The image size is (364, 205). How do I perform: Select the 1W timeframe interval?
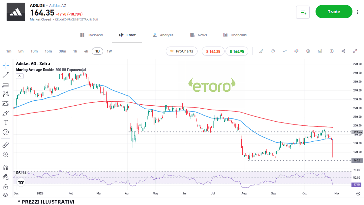point(109,51)
